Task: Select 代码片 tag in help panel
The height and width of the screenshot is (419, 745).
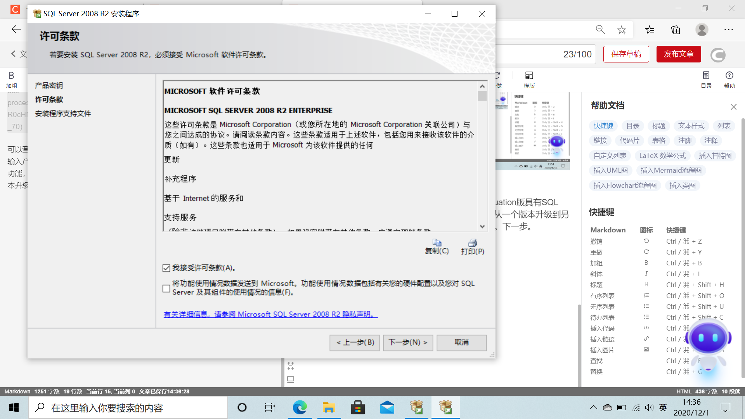Action: tap(629, 140)
